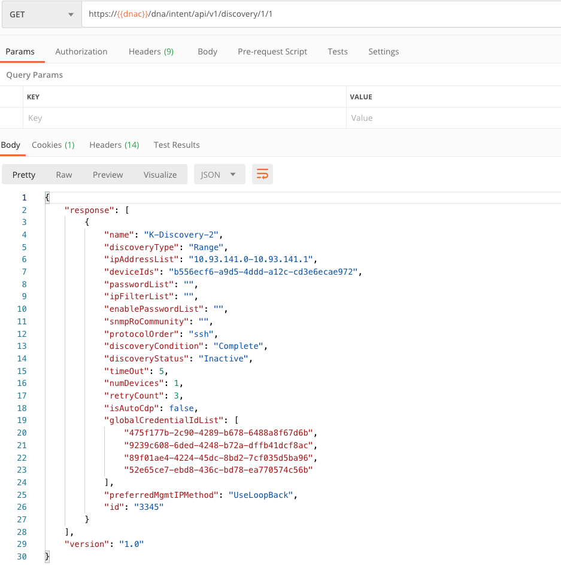Open the Settings tab
This screenshot has height=587, width=561.
click(x=383, y=51)
